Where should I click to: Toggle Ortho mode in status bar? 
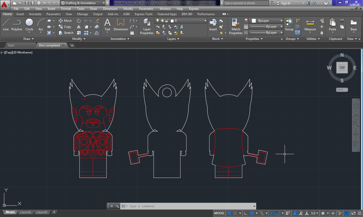(246, 213)
